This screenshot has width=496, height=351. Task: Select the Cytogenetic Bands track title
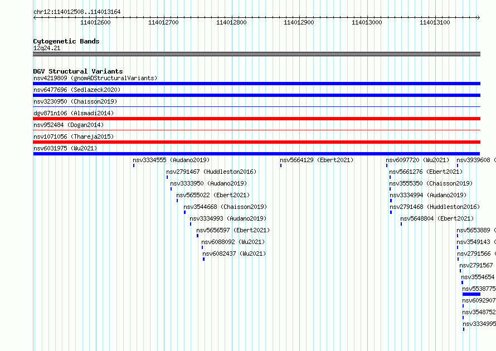click(x=66, y=41)
